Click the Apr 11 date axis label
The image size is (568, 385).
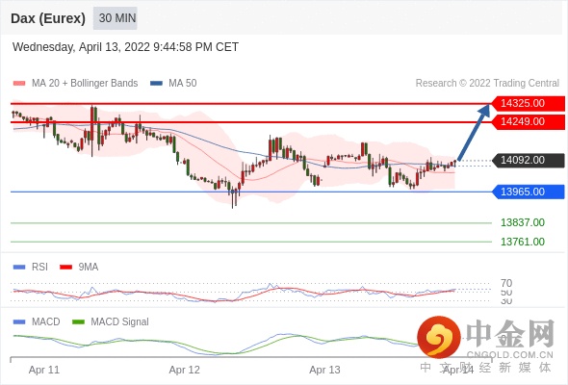tap(44, 370)
